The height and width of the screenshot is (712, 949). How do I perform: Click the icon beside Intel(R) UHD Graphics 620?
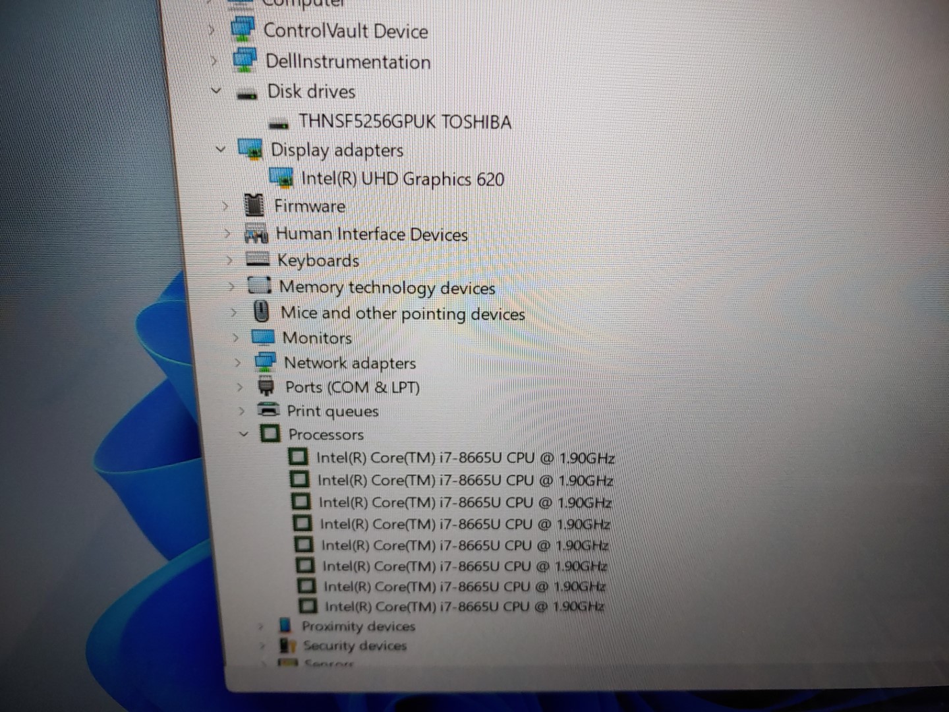click(x=281, y=178)
